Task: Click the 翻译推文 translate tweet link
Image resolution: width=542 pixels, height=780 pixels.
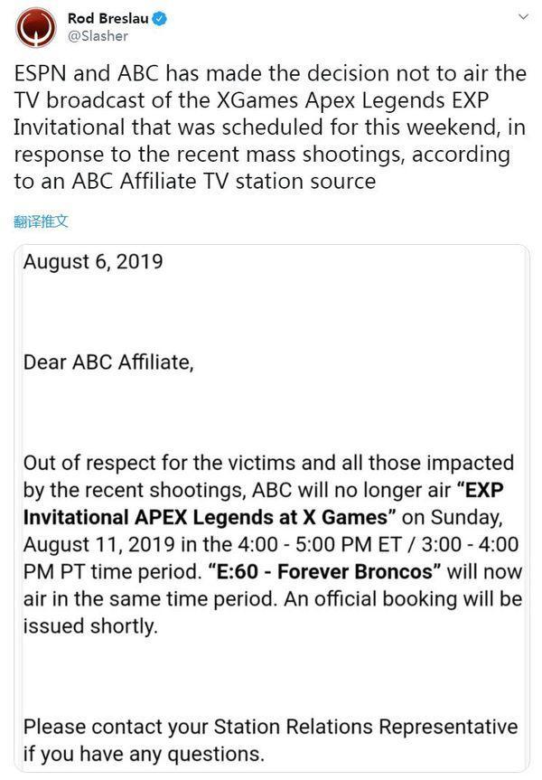Action: [41, 221]
